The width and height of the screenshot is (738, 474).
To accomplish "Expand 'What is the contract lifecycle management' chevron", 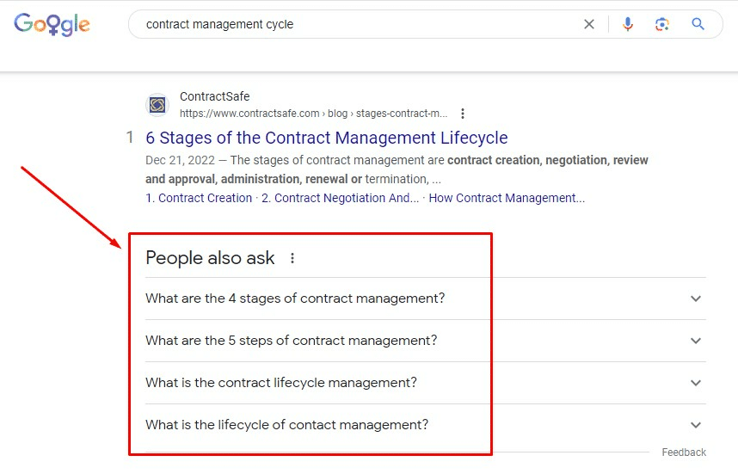I will point(696,383).
